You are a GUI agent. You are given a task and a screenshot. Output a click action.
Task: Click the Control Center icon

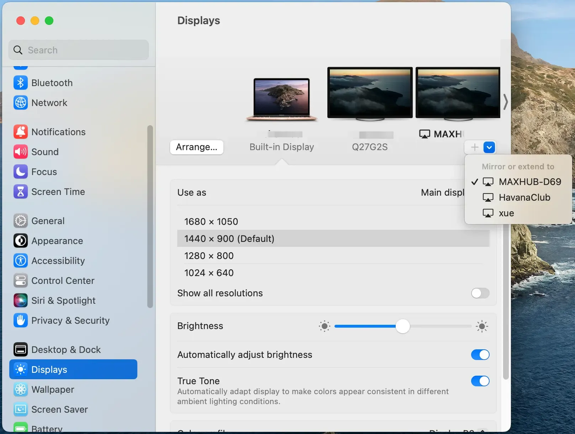pos(21,281)
